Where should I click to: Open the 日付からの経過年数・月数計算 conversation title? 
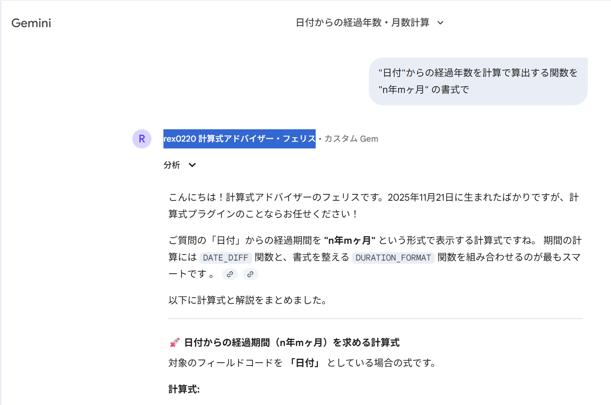(x=362, y=23)
